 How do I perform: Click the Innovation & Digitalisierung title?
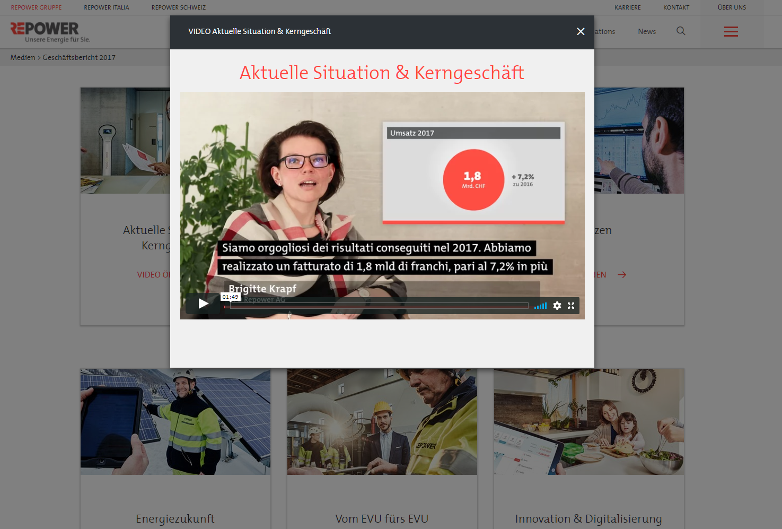588,519
